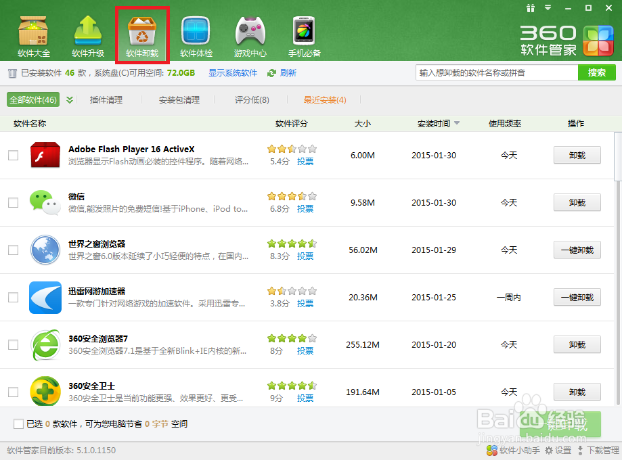Click 一键卸载 for 迅雷网游加速器
Screen dimensions: 622x460
point(577,298)
